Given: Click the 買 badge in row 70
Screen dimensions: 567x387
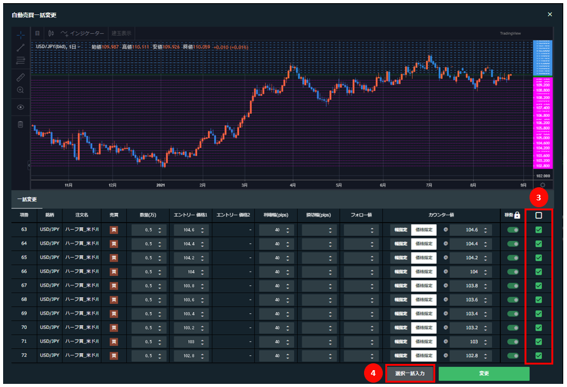Looking at the screenshot, I should coord(114,328).
